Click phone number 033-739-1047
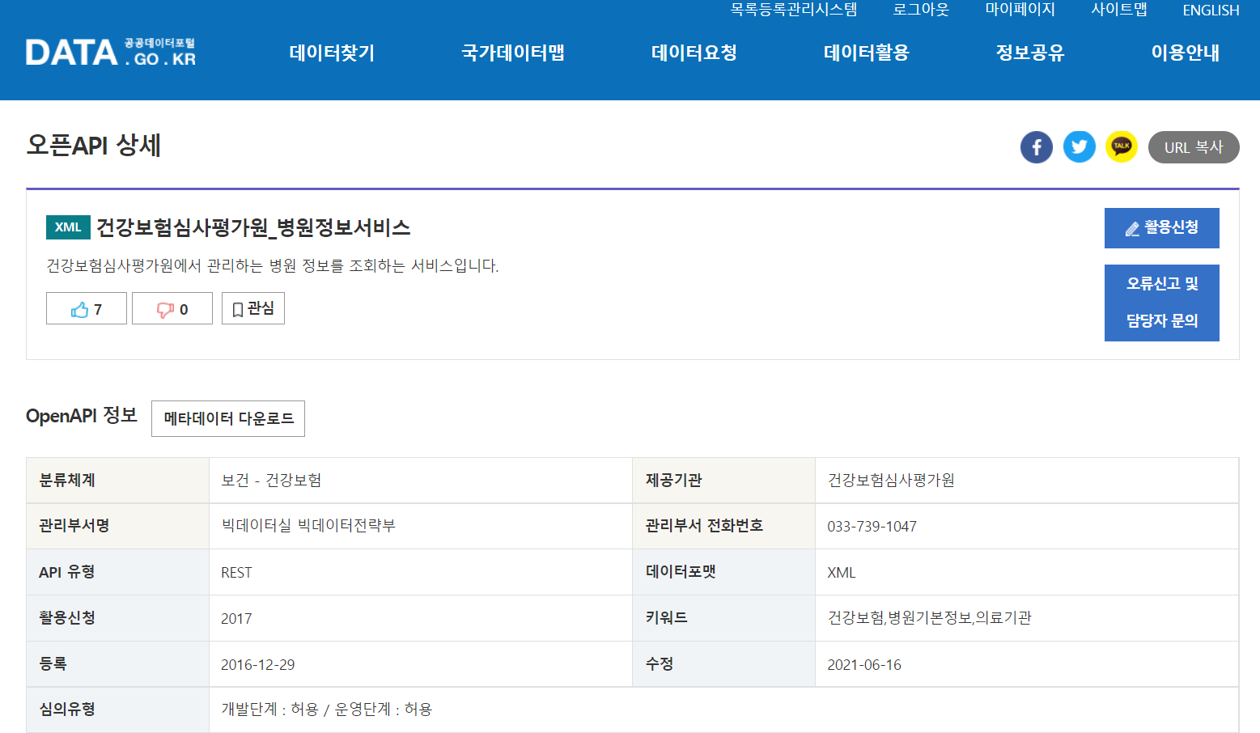Viewport: 1260px width, 733px height. click(x=872, y=527)
